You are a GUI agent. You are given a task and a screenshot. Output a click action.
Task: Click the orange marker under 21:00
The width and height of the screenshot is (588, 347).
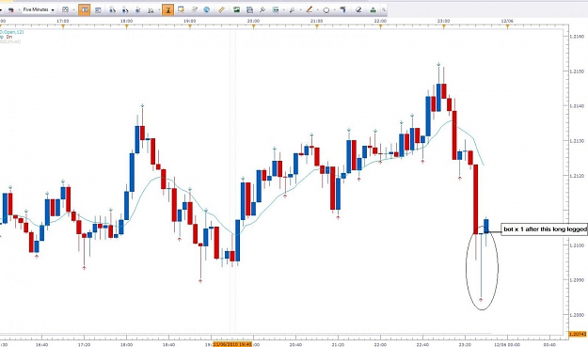point(317,26)
